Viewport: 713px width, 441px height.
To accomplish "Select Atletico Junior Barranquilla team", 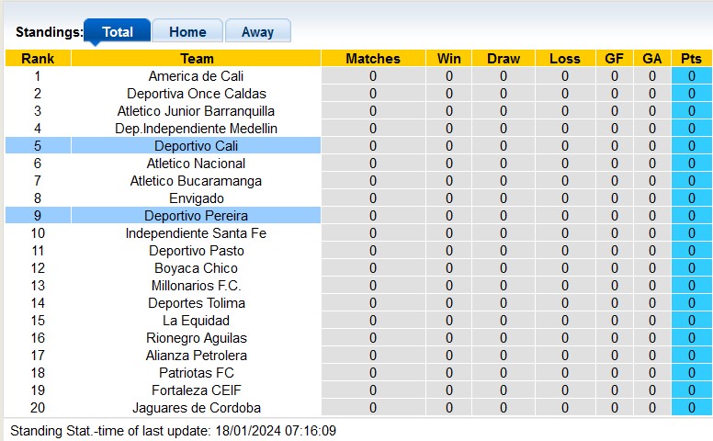I will click(x=197, y=111).
